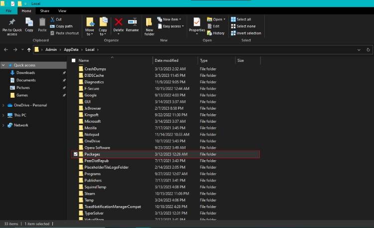Uncheck the Packages folder checkbox
This screenshot has height=228, width=374.
click(76, 154)
